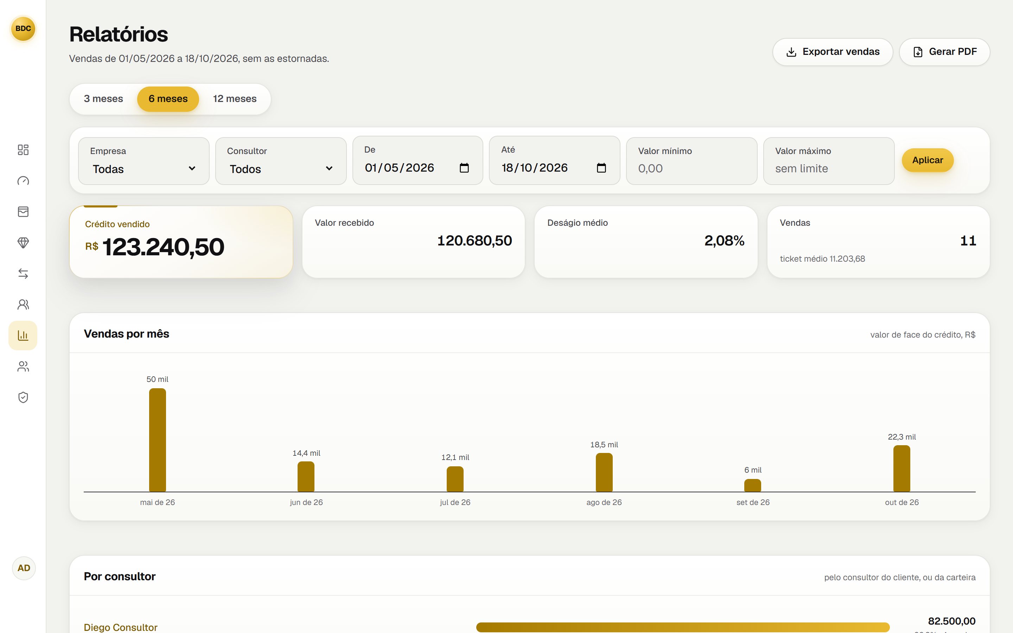Select the Crédito vendido card
The height and width of the screenshot is (633, 1013).
click(181, 242)
